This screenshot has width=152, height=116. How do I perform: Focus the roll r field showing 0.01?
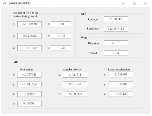61,24
